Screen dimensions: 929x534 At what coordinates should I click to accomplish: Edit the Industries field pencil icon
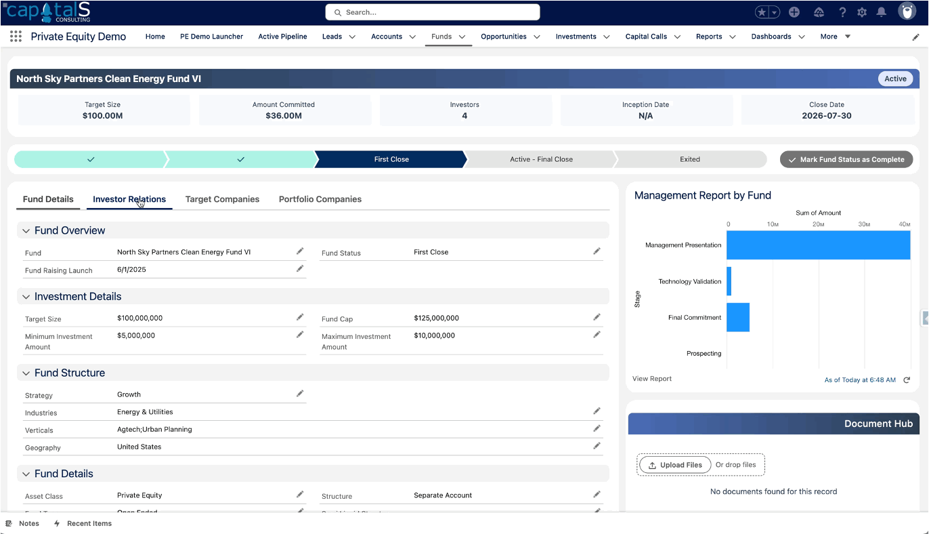597,411
